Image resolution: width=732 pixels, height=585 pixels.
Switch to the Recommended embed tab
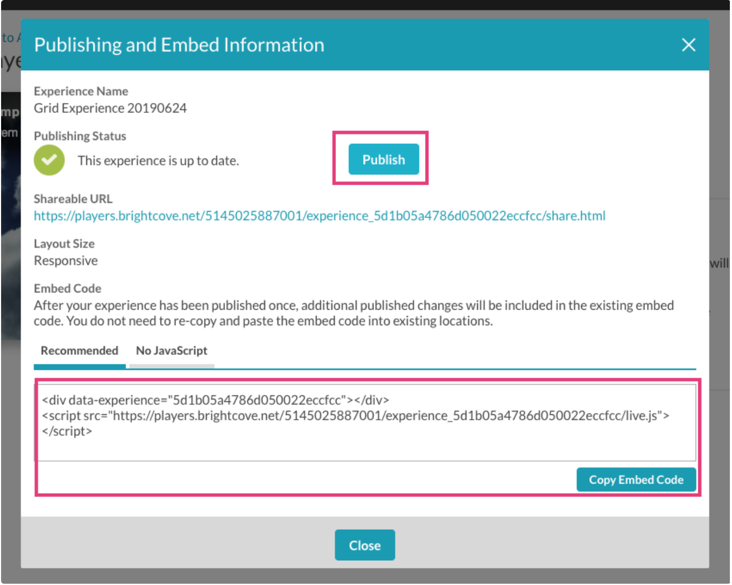tap(79, 351)
